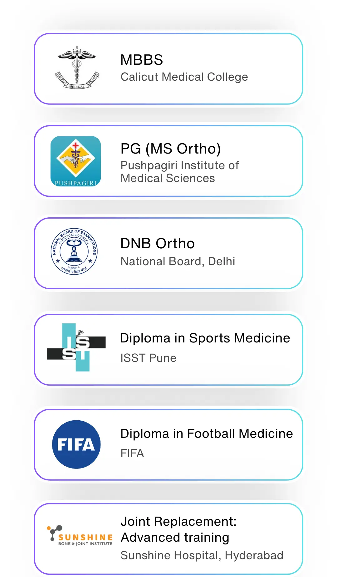Open Diploma in Football Medicine heading
The height and width of the screenshot is (577, 337).
click(x=207, y=434)
